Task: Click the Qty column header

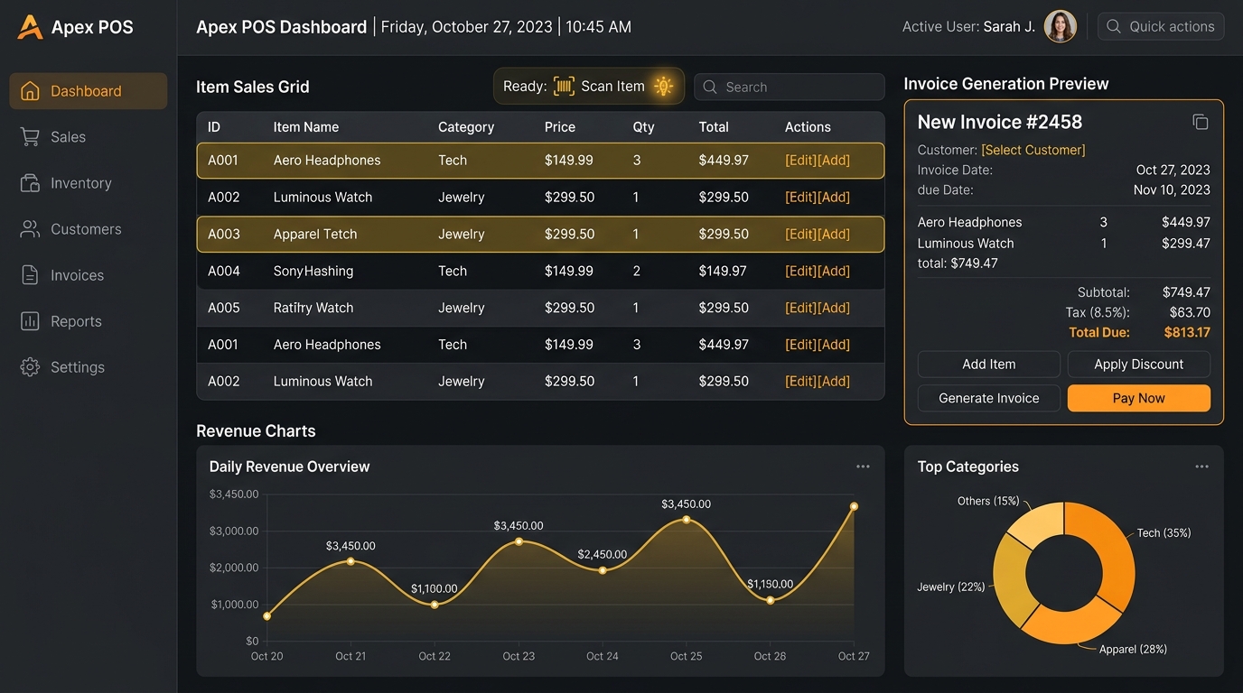Action: click(643, 127)
